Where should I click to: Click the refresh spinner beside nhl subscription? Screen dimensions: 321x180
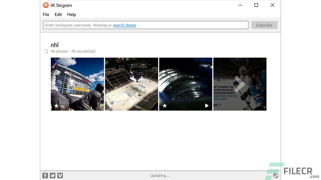pyautogui.click(x=46, y=51)
